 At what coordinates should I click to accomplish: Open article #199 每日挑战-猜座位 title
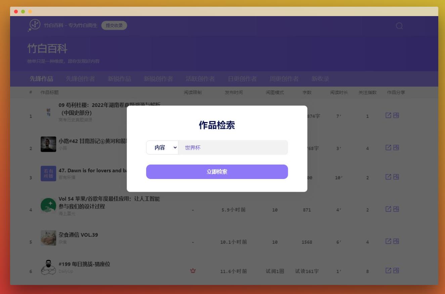coord(84,264)
